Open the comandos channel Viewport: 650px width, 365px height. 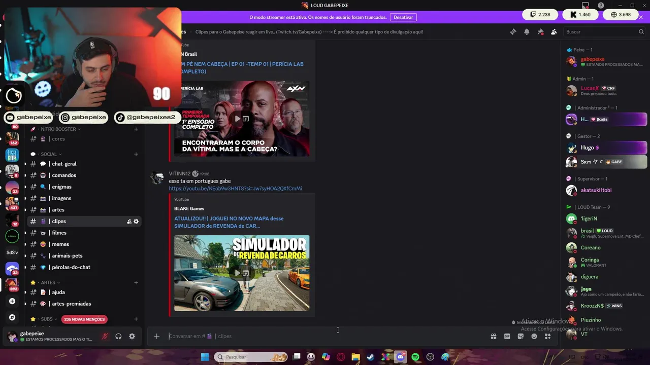click(84, 175)
